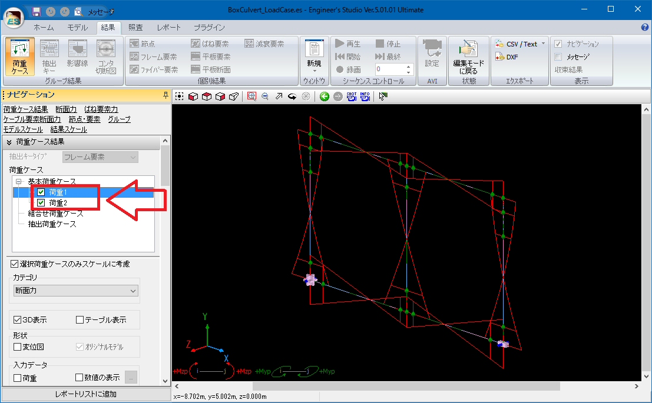Switch to the 照査 ribbon tab
652x403 pixels.
(135, 28)
